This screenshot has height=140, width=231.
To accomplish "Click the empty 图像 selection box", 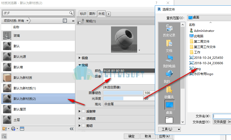I will 129,79.
